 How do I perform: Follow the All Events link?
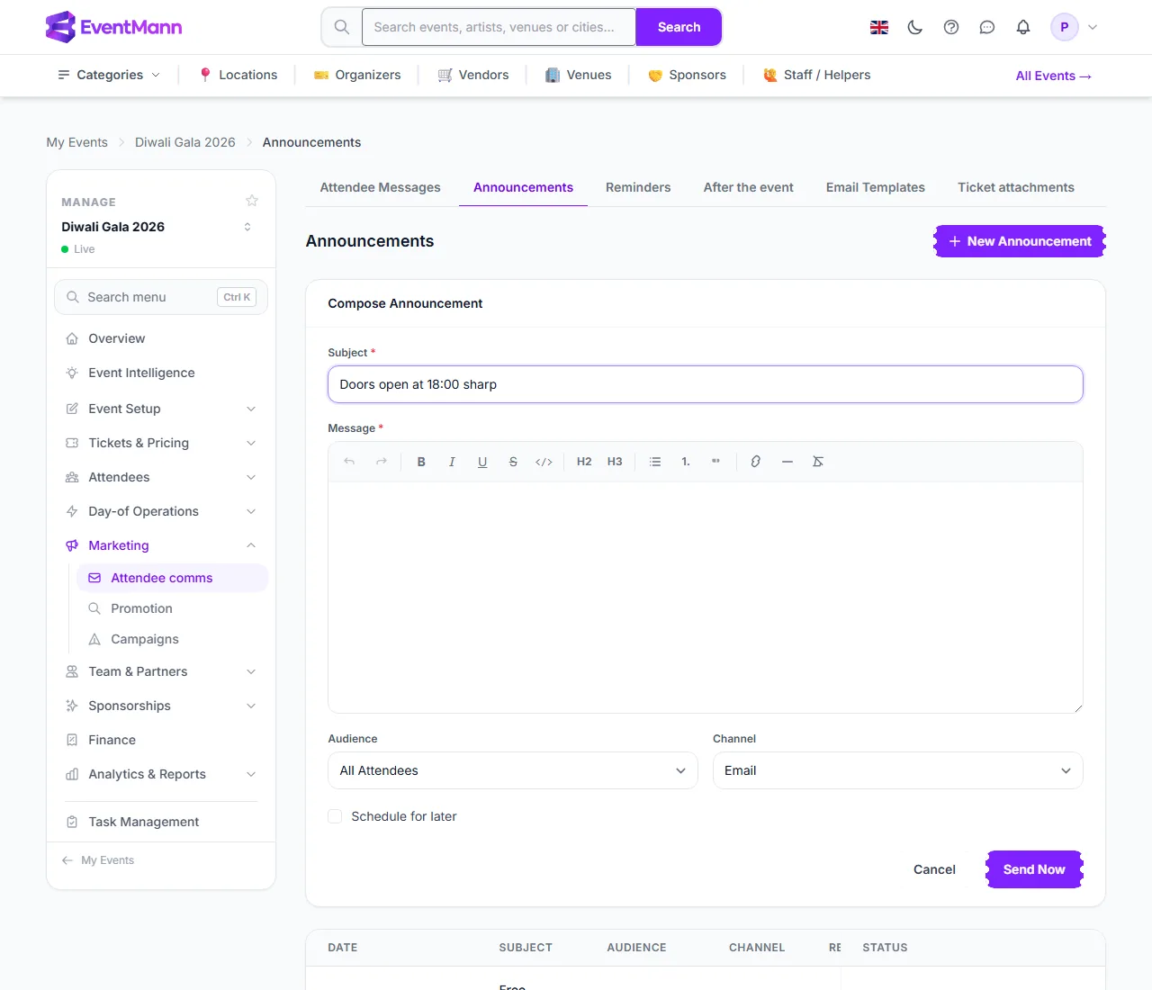click(x=1053, y=76)
